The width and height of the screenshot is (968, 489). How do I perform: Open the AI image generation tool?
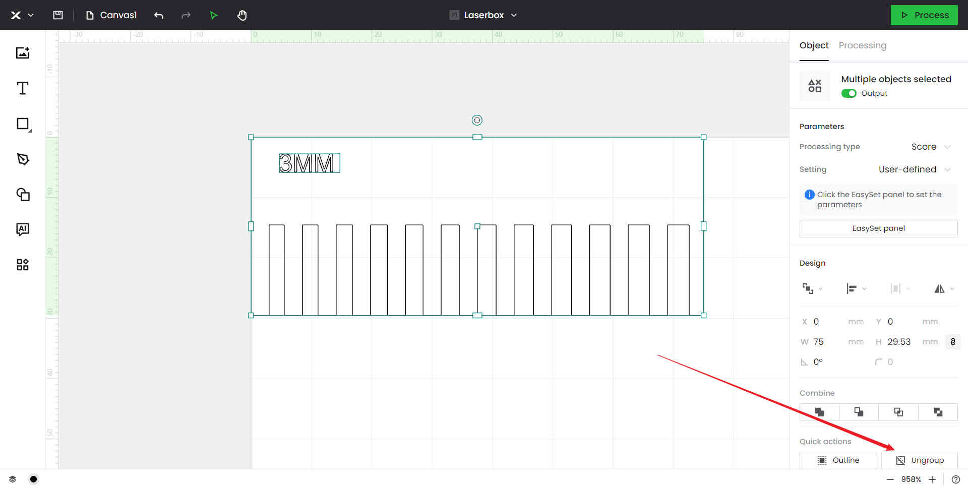[23, 229]
